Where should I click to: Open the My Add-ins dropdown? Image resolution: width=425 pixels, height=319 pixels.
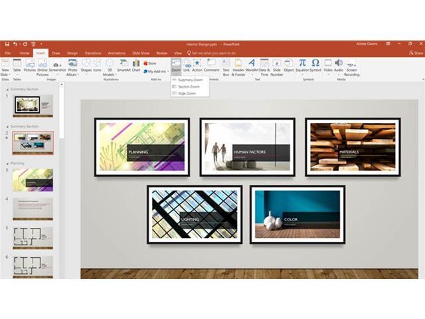(x=156, y=71)
